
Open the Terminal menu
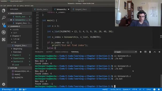[x=27, y=6]
